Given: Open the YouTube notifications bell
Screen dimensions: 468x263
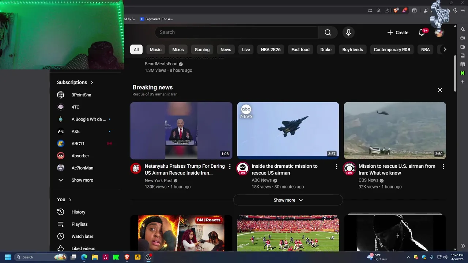Looking at the screenshot, I should pos(422,33).
